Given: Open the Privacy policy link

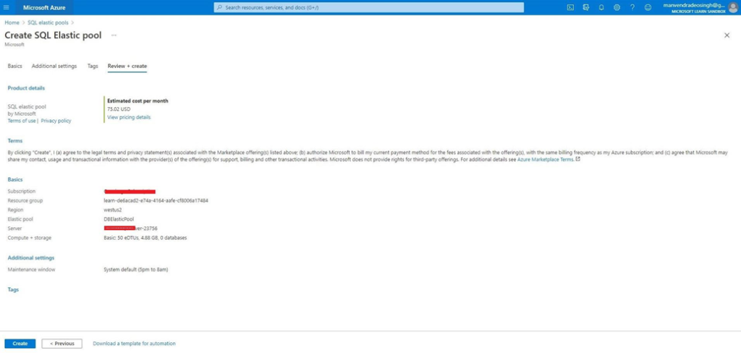Looking at the screenshot, I should (56, 121).
